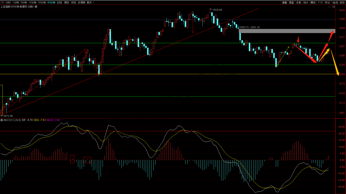Open the MACD indicator settings arrow
The image size is (346, 194).
[x=2, y=120]
